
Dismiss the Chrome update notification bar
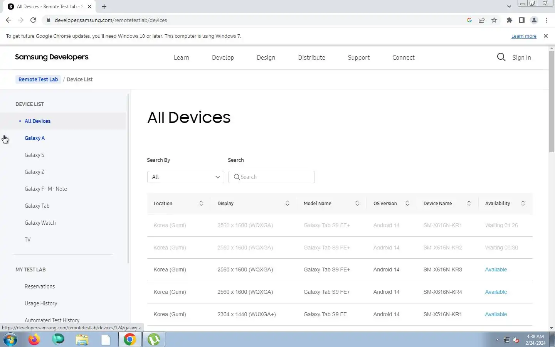click(x=545, y=36)
